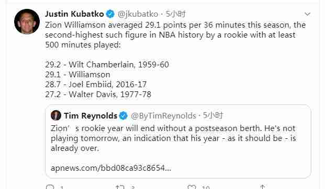
Task: Open Justin Kubatko's profile picture
Action: click(27, 21)
